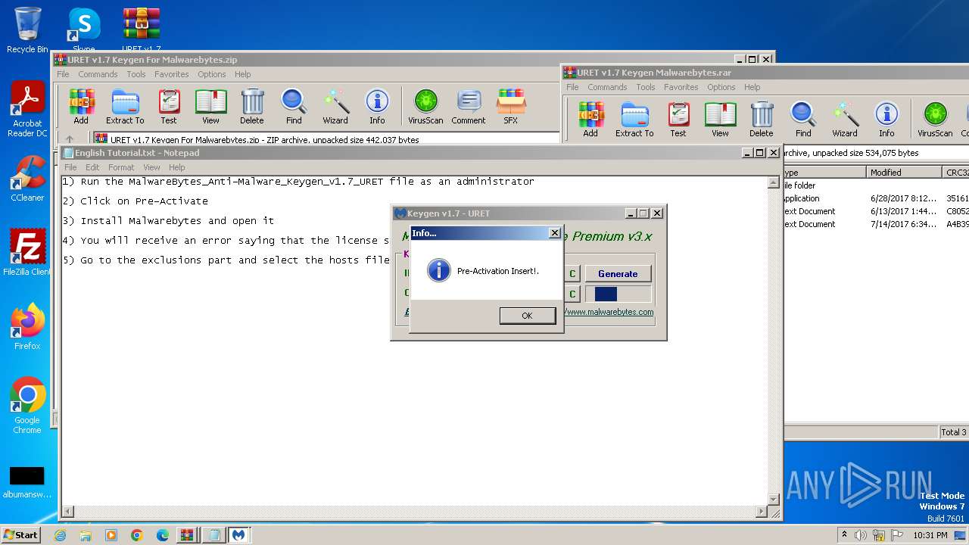Click the Comment icon in the .zip window
This screenshot has height=545, width=969.
pyautogui.click(x=469, y=107)
